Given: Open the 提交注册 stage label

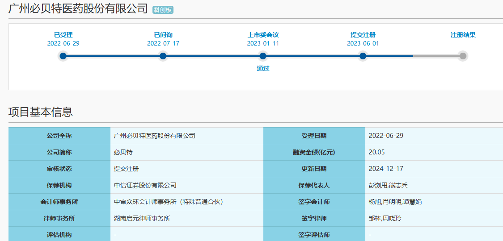Looking at the screenshot, I should click(x=363, y=35).
